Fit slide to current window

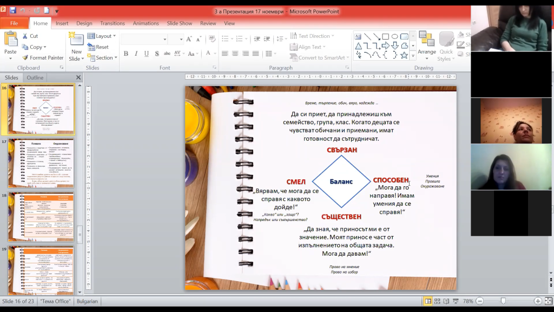point(548,301)
